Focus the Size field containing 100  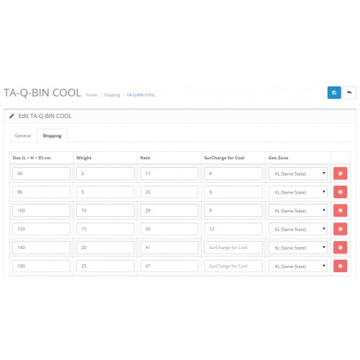[41, 210]
